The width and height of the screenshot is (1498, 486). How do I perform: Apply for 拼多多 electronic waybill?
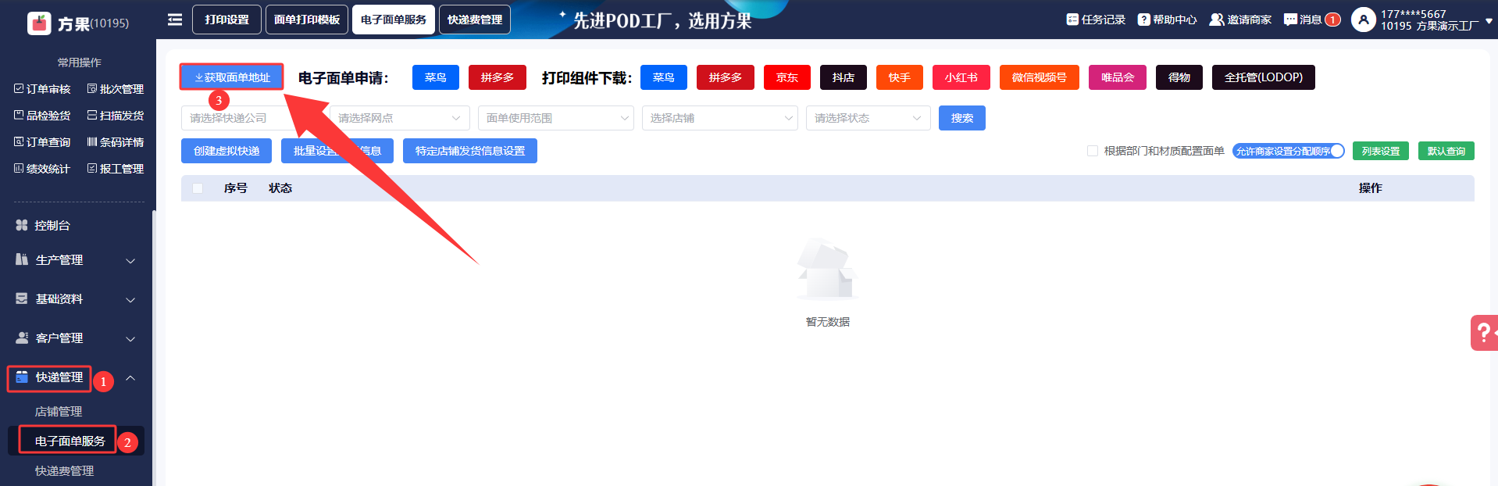498,77
